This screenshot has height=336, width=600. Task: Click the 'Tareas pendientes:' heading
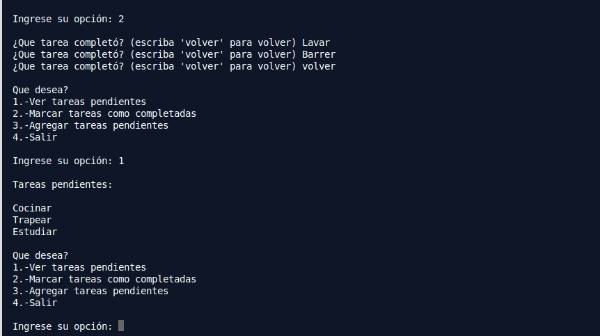[x=63, y=184]
